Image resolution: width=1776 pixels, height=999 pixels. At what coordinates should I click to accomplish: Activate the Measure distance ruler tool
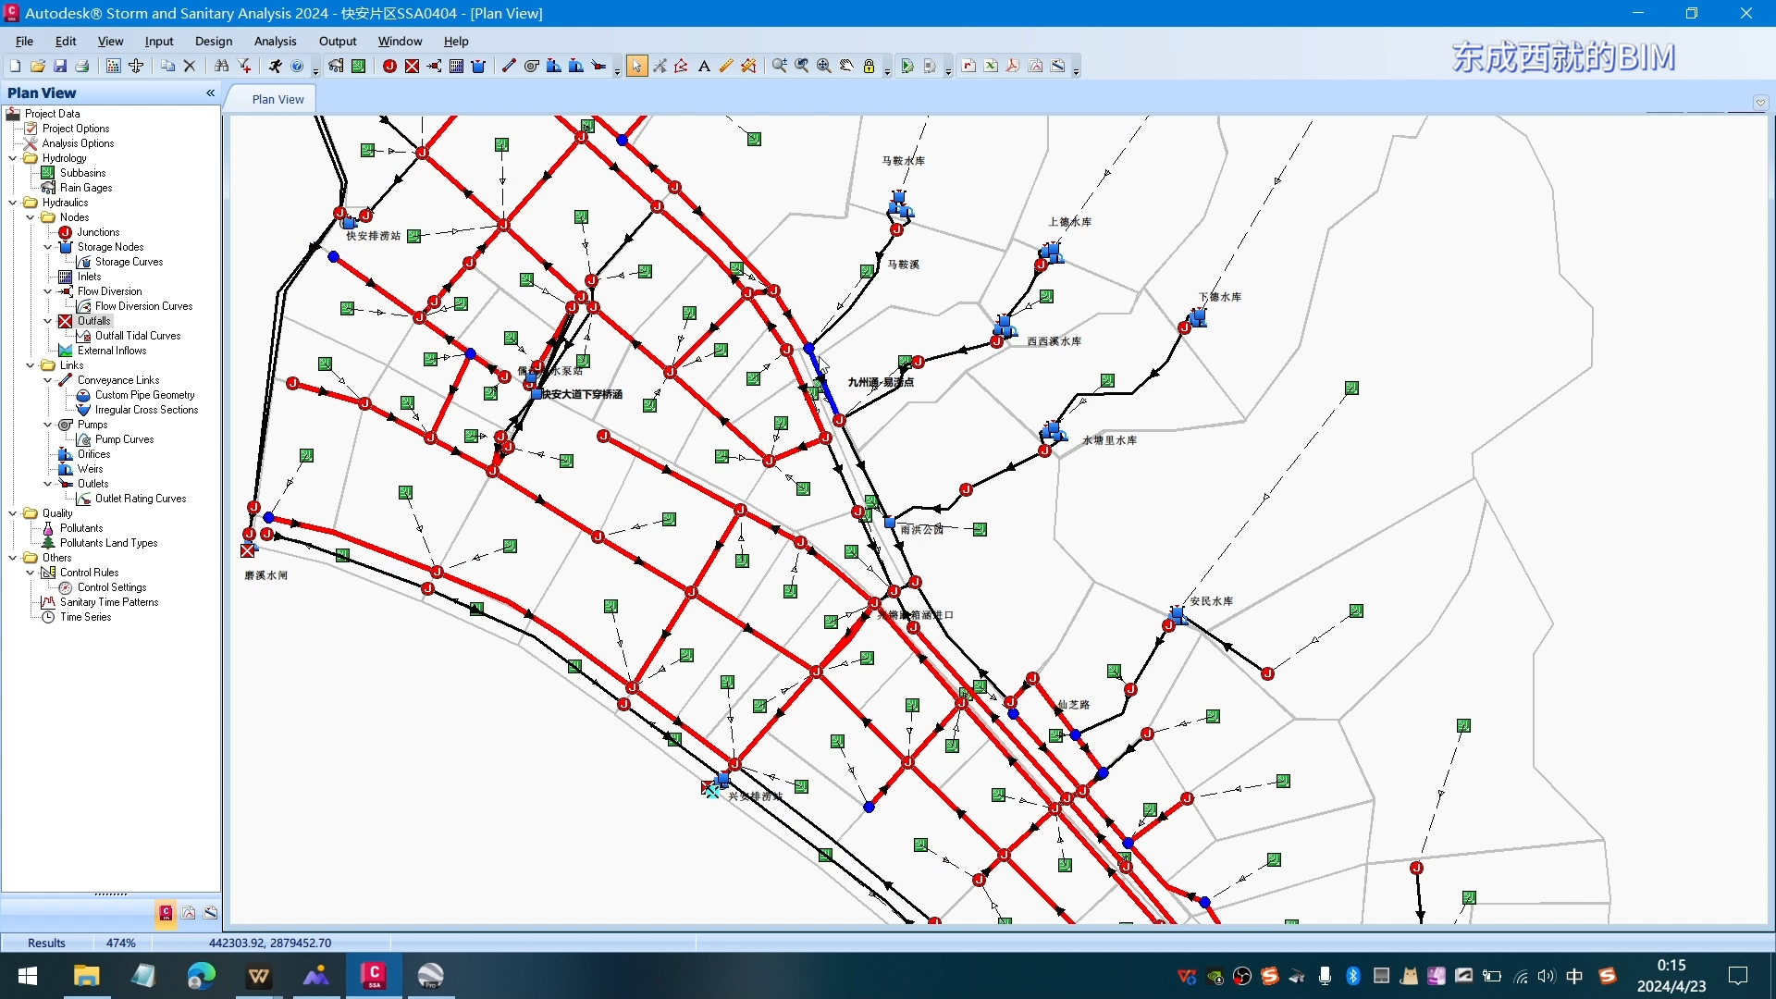click(726, 66)
